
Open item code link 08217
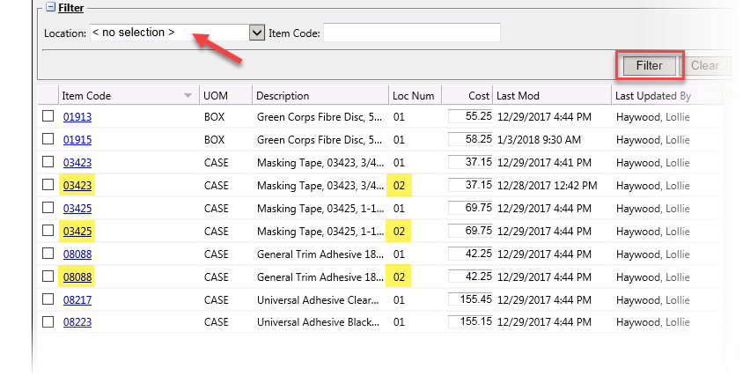tap(77, 299)
